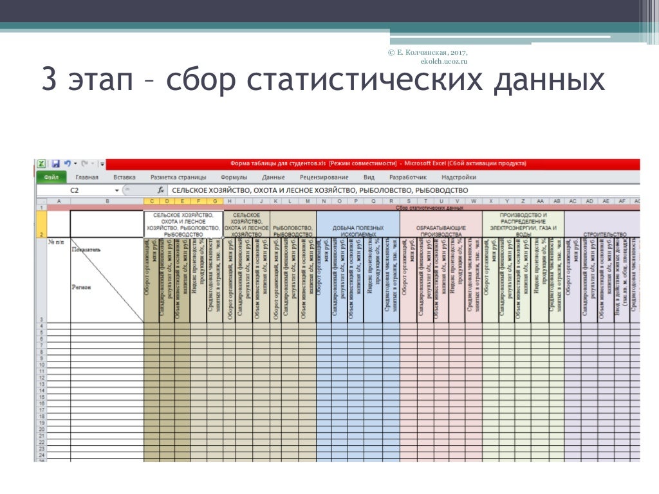Open the Рецензирование ribbon tab
Image resolution: width=659 pixels, height=494 pixels.
(324, 178)
